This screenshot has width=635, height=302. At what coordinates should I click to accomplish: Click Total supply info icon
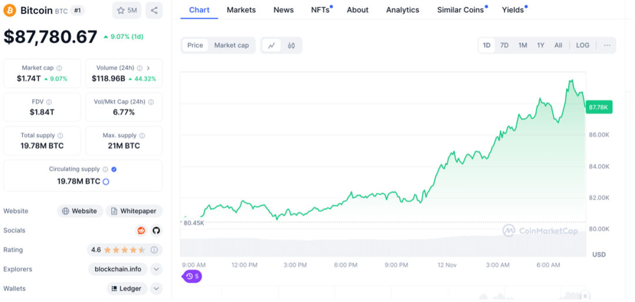click(x=61, y=136)
